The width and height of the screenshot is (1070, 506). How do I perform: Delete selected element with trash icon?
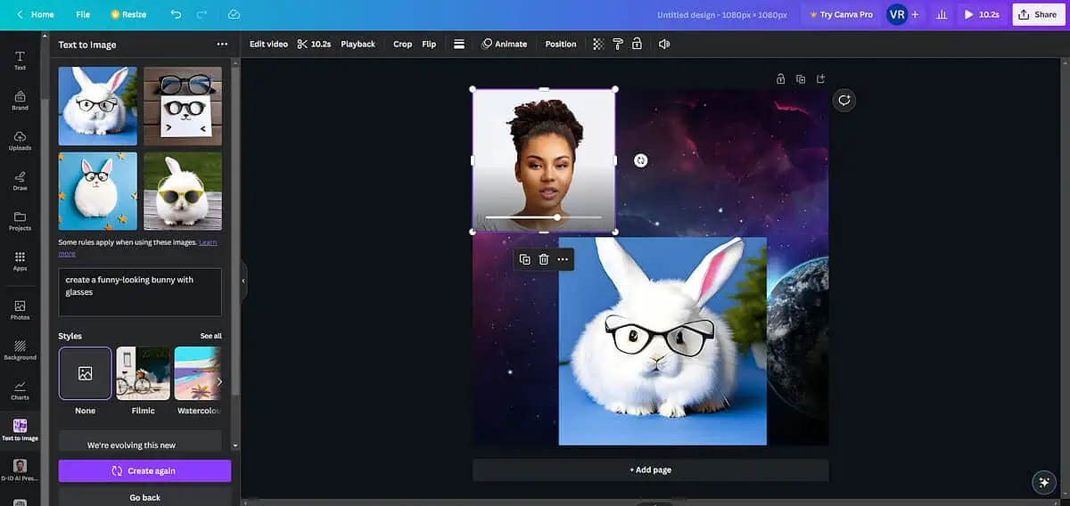point(544,259)
